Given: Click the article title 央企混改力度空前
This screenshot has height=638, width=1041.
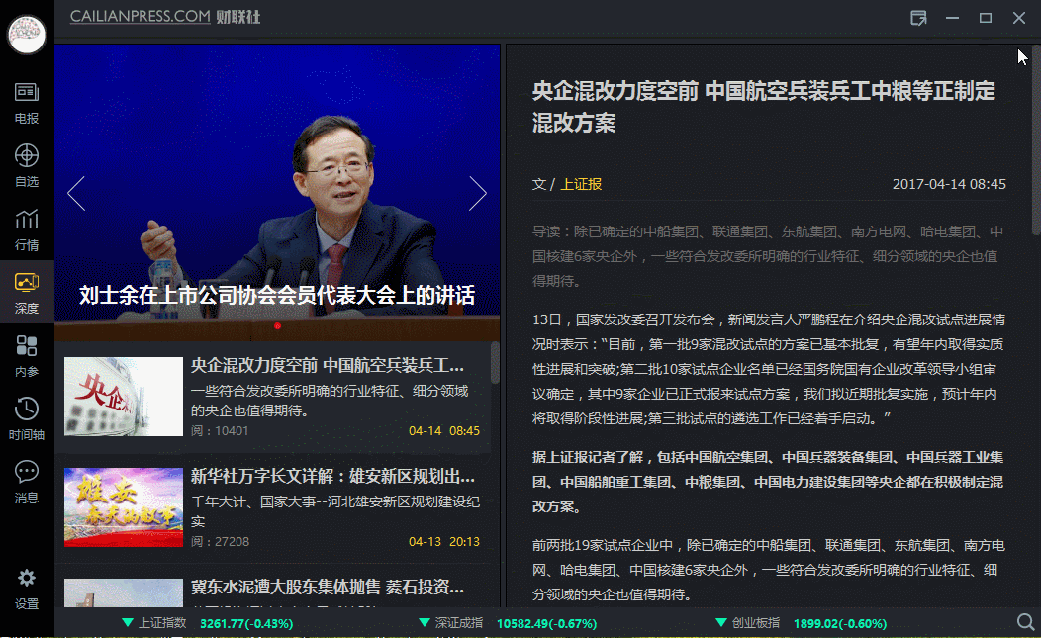Looking at the screenshot, I should [764, 106].
